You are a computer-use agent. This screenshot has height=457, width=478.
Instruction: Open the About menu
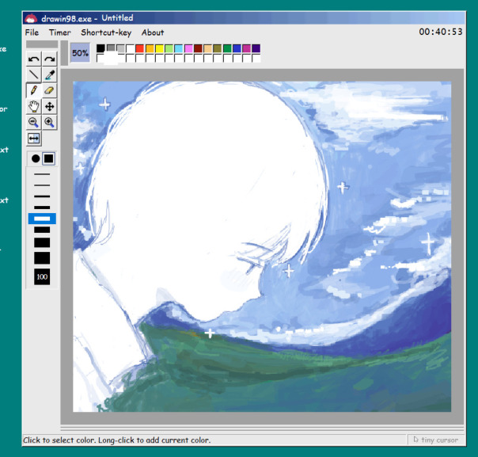pyautogui.click(x=153, y=32)
